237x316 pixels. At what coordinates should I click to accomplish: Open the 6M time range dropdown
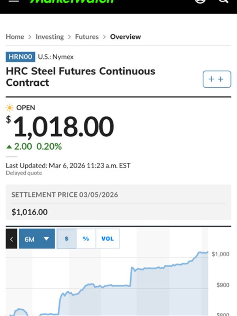coord(37,239)
